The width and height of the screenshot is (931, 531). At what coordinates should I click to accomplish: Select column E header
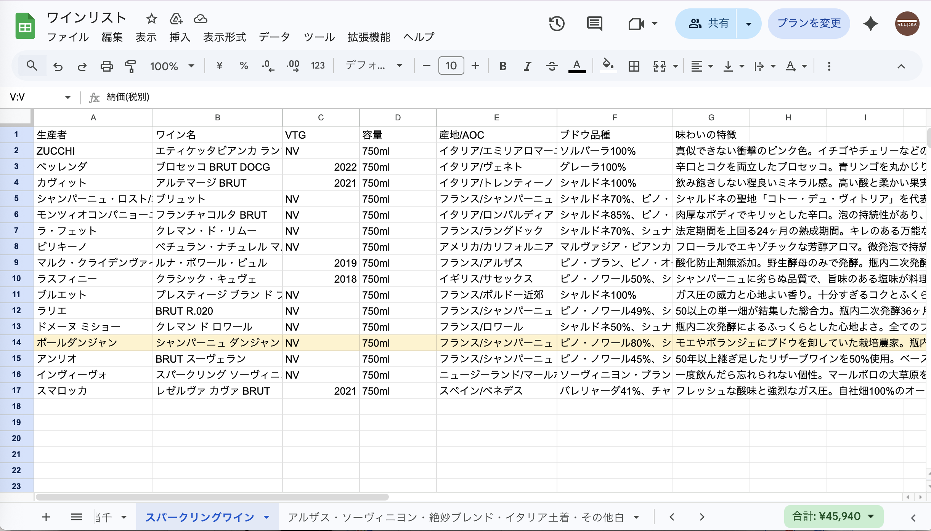496,118
